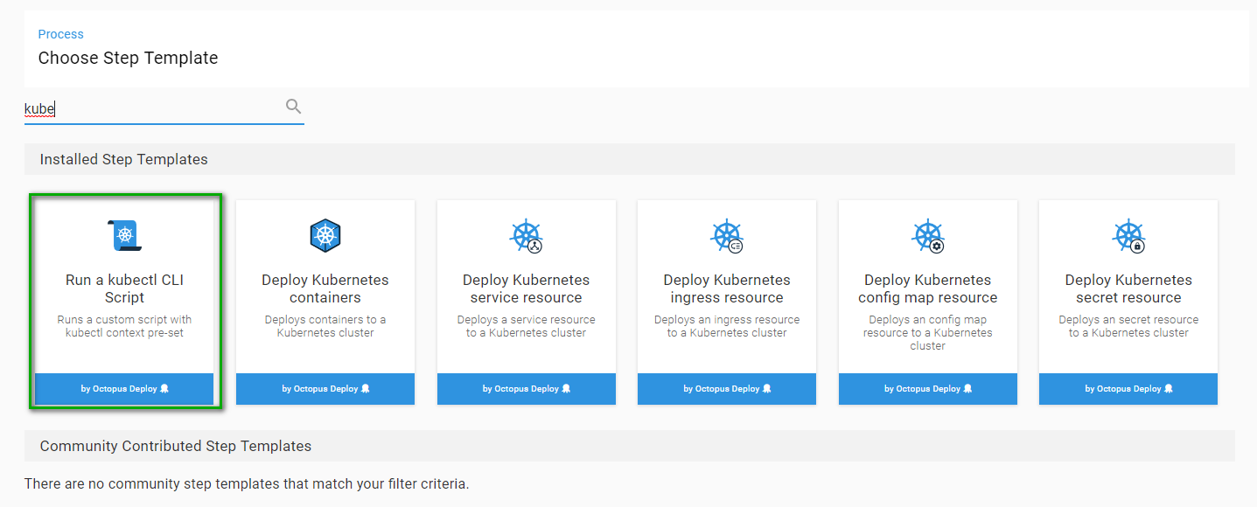This screenshot has height=507, width=1257.
Task: Click the by Octopus Deploy footer on containers card
Action: pyautogui.click(x=325, y=389)
